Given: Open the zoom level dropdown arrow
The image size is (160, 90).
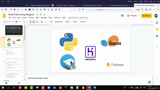Looking at the screenshot, I should coord(27,22).
